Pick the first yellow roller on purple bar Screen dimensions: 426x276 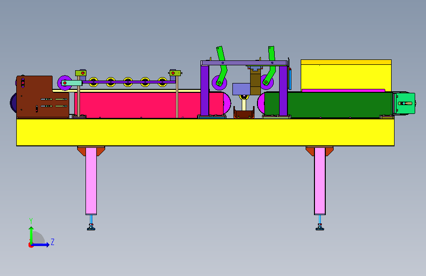click(x=93, y=82)
